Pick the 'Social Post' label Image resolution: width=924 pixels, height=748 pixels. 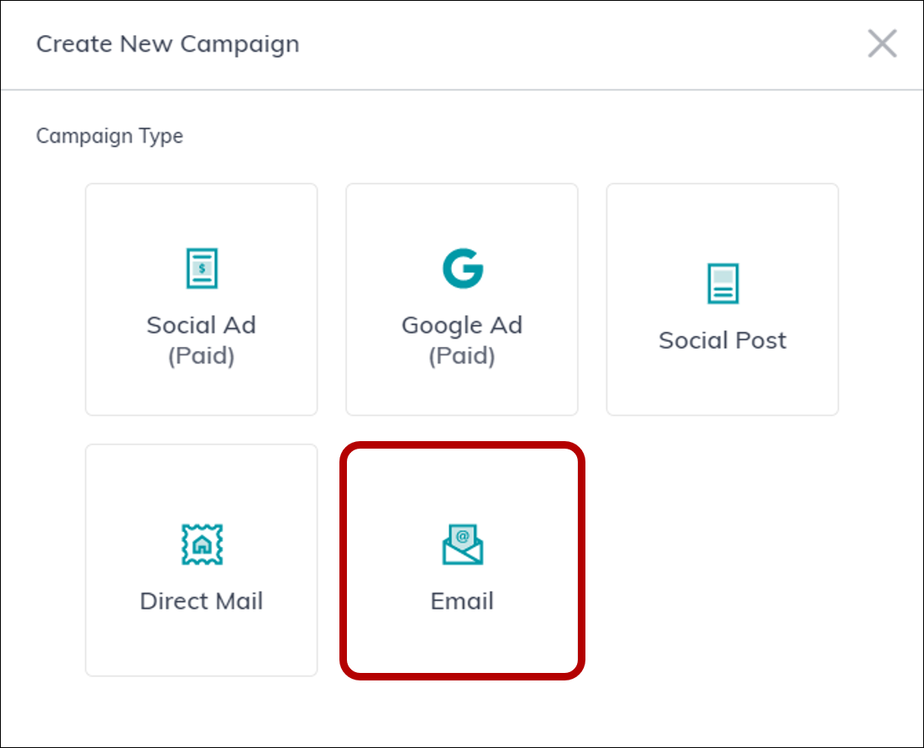pos(722,340)
